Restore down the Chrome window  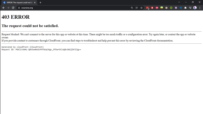[193, 2]
